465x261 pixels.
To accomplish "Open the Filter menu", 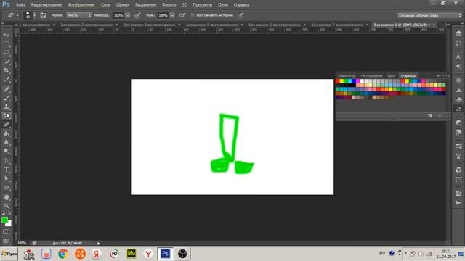I will (x=169, y=5).
